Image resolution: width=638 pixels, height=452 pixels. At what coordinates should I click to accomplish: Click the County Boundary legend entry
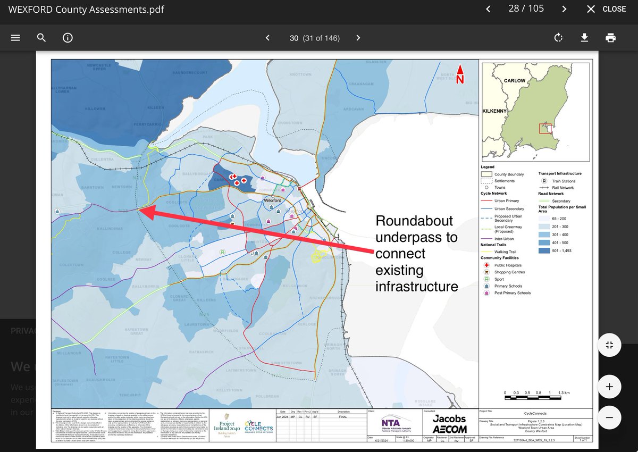pyautogui.click(x=502, y=174)
